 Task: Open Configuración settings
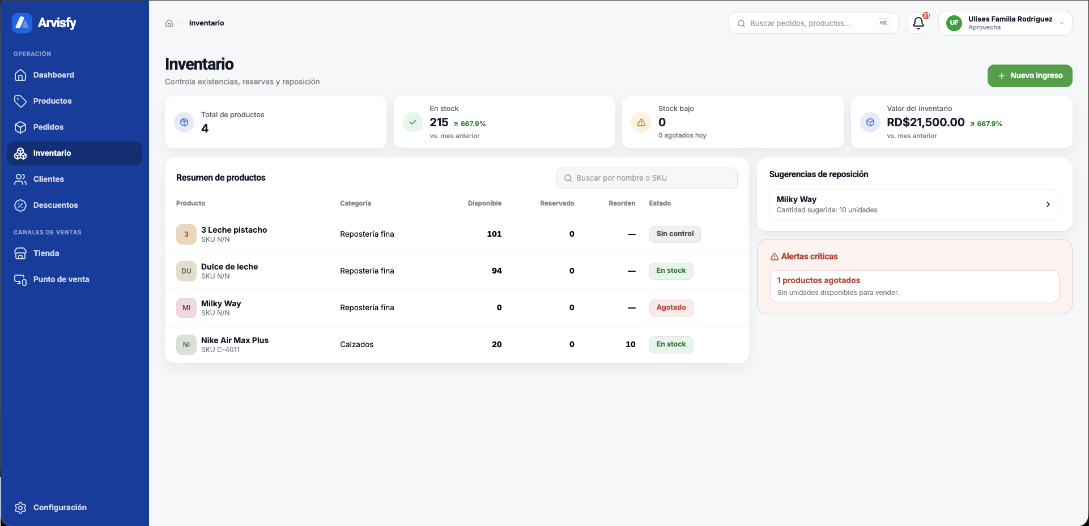[75, 507]
